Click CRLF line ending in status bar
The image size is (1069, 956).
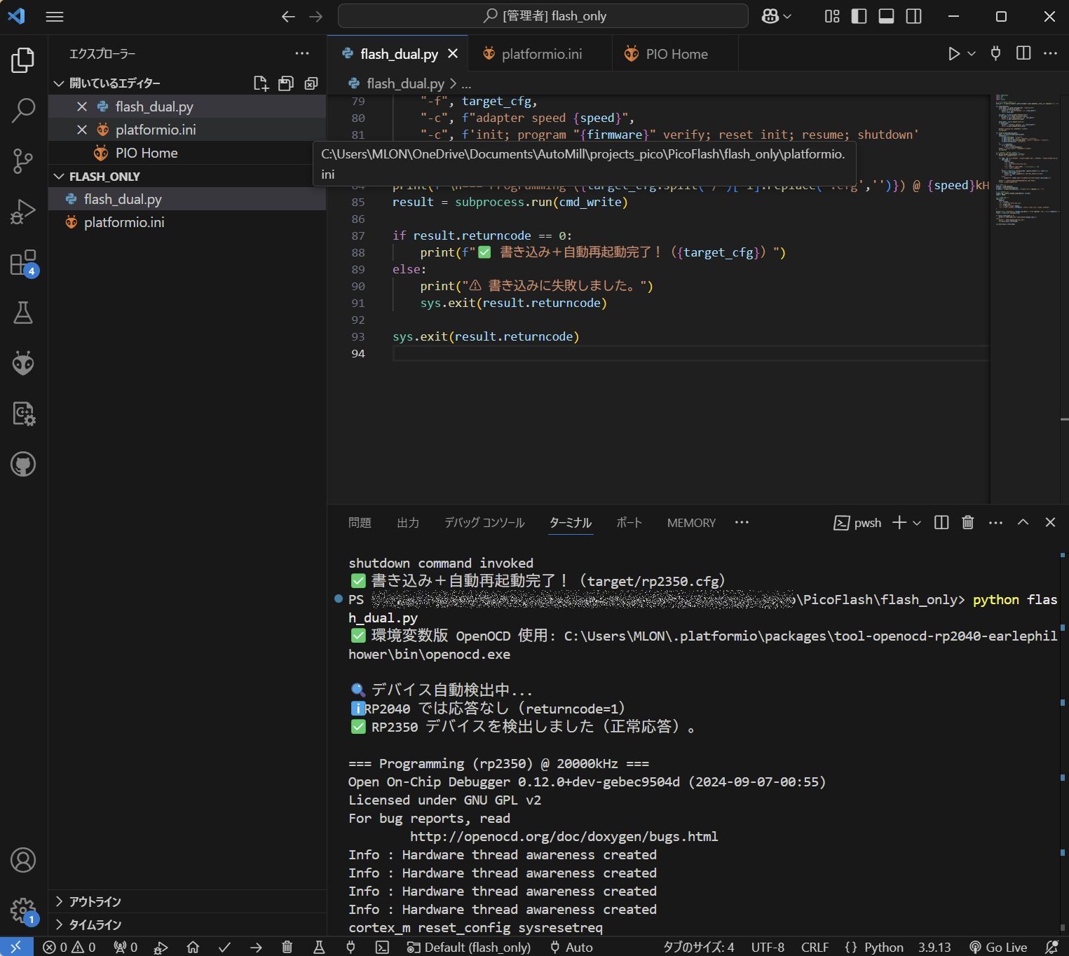tap(815, 948)
